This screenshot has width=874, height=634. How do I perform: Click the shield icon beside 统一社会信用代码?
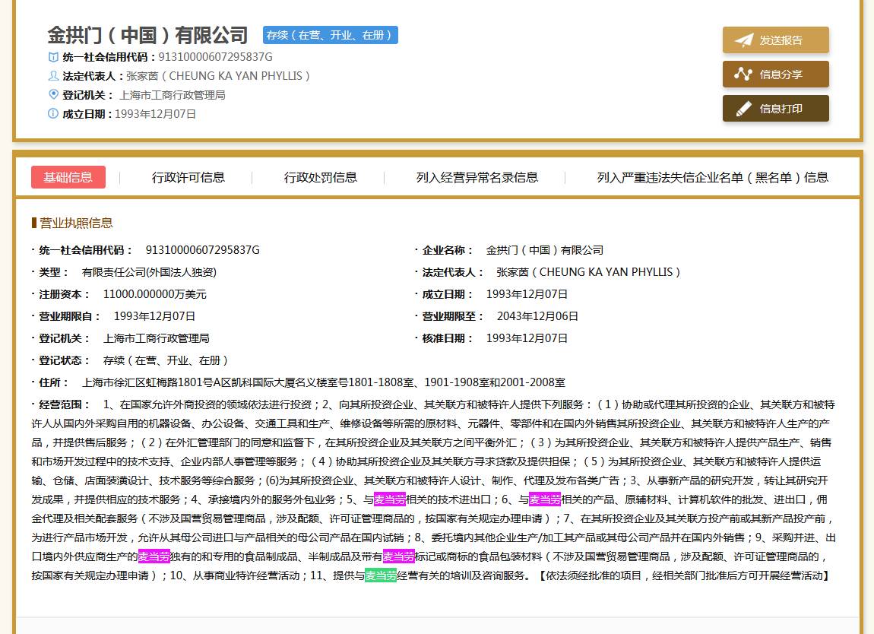tap(52, 57)
